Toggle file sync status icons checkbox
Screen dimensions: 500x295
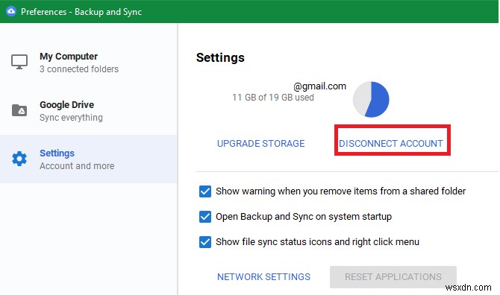[x=205, y=242]
